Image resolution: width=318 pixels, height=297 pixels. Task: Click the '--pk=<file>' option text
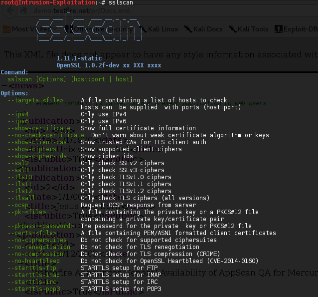27,212
